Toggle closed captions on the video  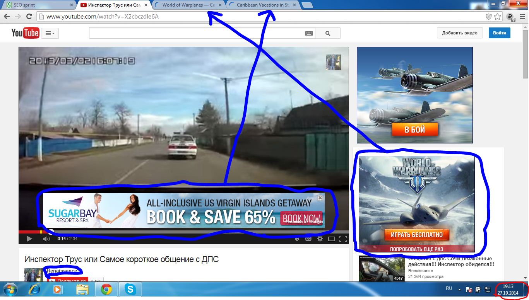[x=308, y=239]
